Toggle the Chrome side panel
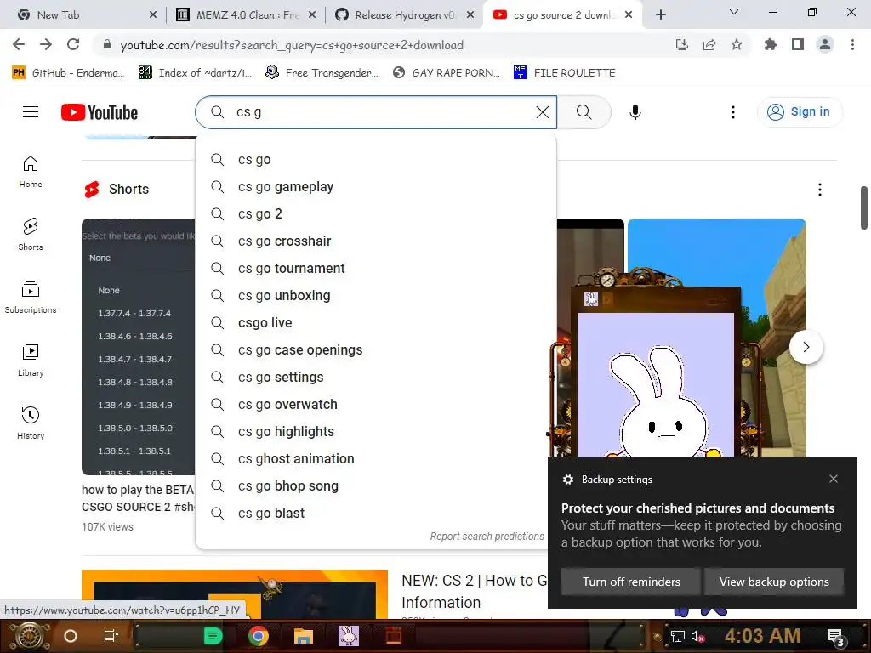The image size is (871, 653). click(798, 45)
